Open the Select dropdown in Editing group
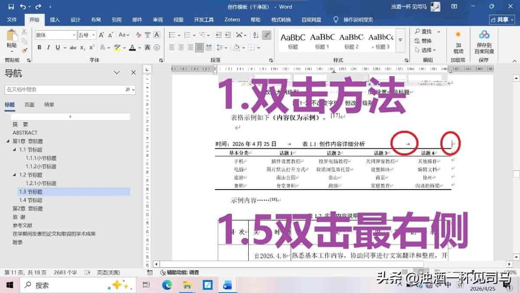The height and width of the screenshot is (293, 520). pos(425,50)
